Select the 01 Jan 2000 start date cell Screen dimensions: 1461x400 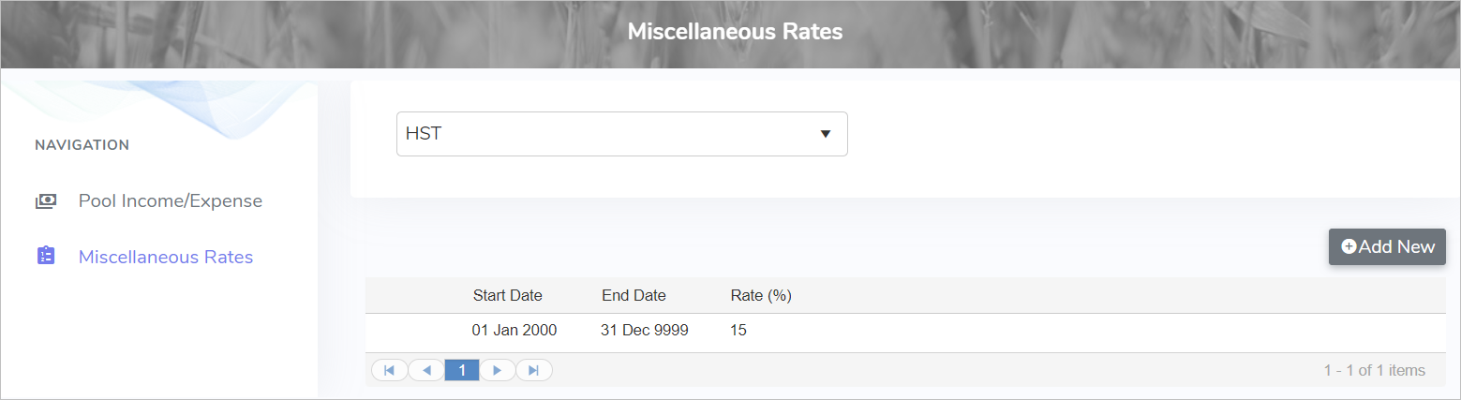[514, 331]
